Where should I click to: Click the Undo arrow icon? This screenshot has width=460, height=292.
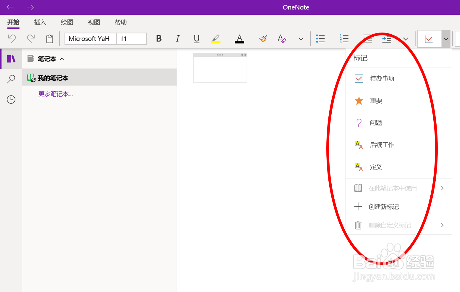point(12,38)
